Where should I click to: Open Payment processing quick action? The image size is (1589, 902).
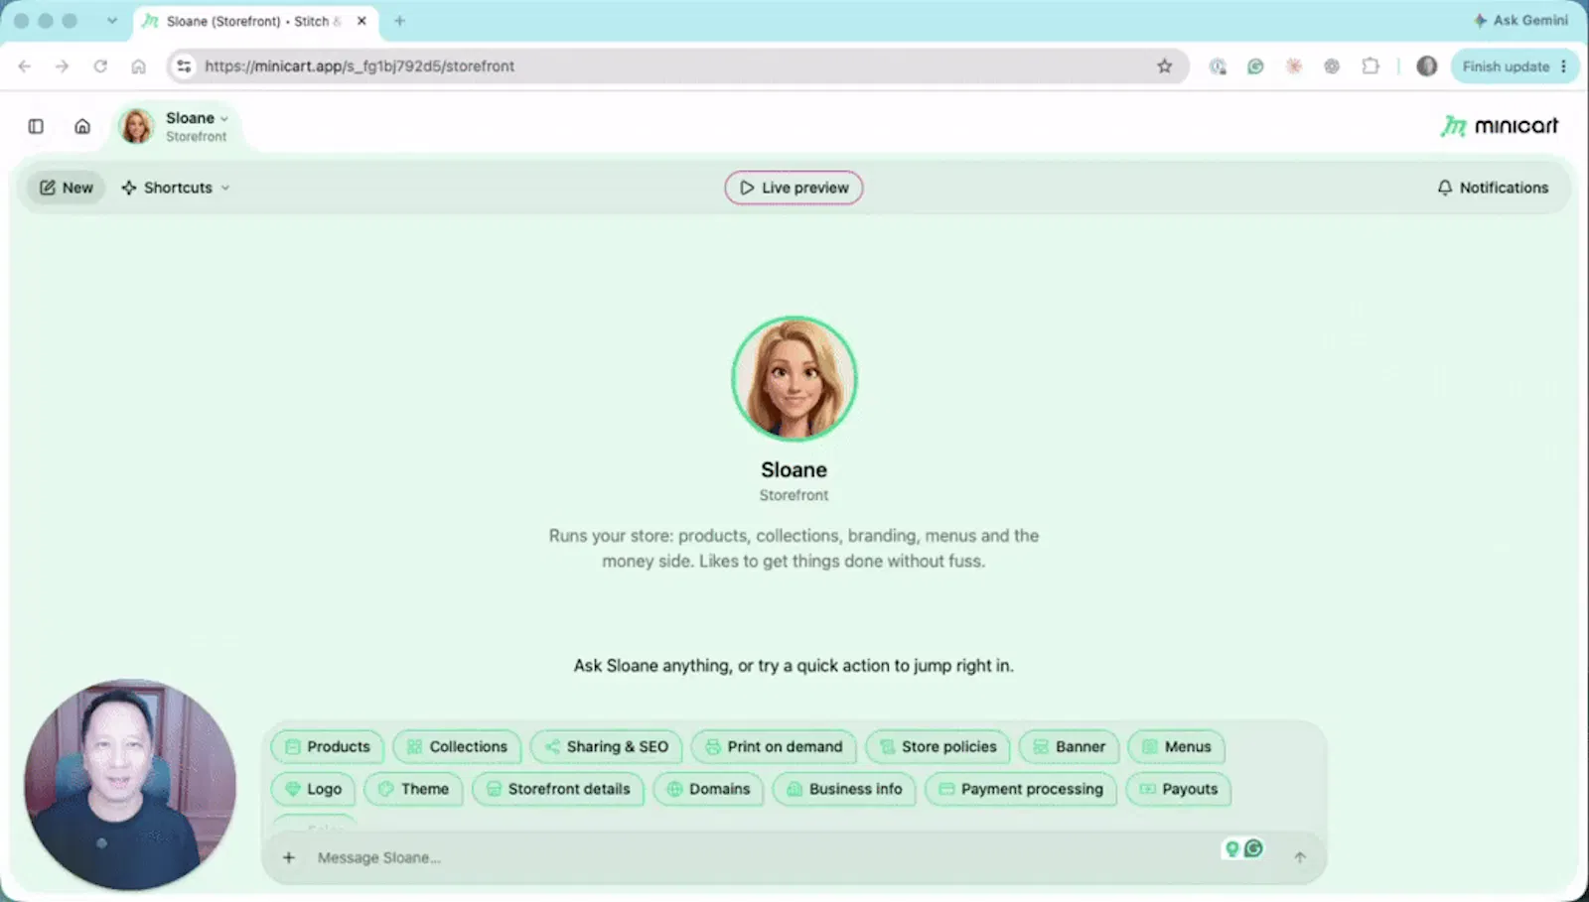(x=1021, y=789)
